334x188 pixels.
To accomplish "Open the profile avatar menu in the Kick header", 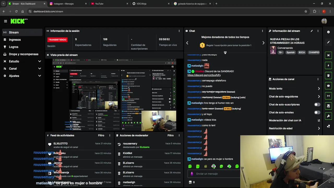I will click(324, 21).
